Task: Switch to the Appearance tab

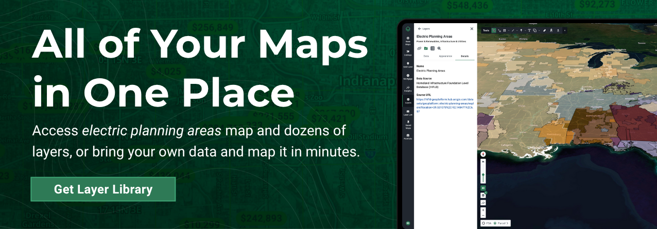Action: click(x=445, y=56)
